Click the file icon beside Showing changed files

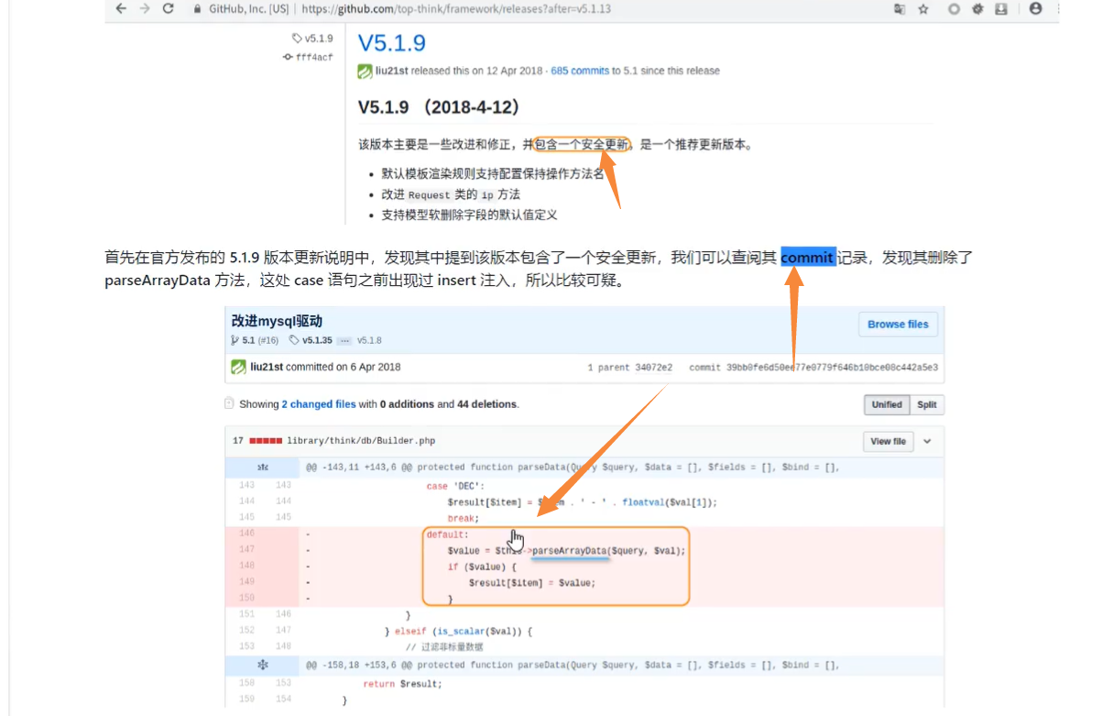coord(229,403)
